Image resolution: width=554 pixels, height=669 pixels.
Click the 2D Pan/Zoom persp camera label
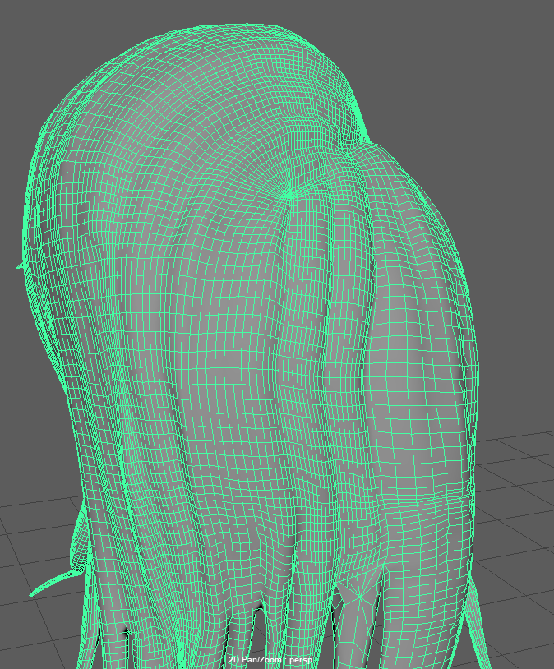coord(271,660)
